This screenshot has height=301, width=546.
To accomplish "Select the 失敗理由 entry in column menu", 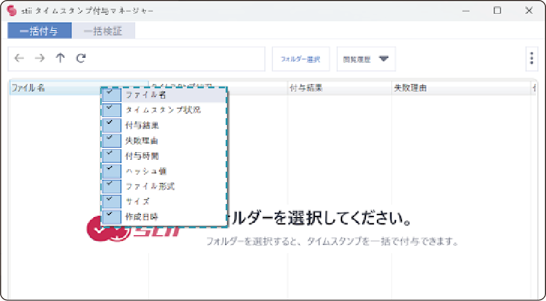I will pyautogui.click(x=142, y=141).
